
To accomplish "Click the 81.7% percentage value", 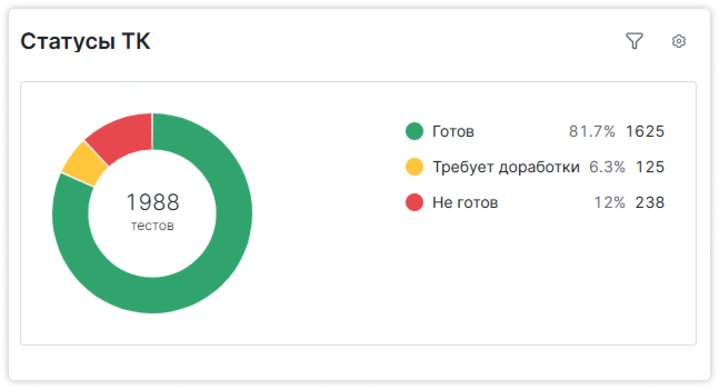I will tap(592, 131).
